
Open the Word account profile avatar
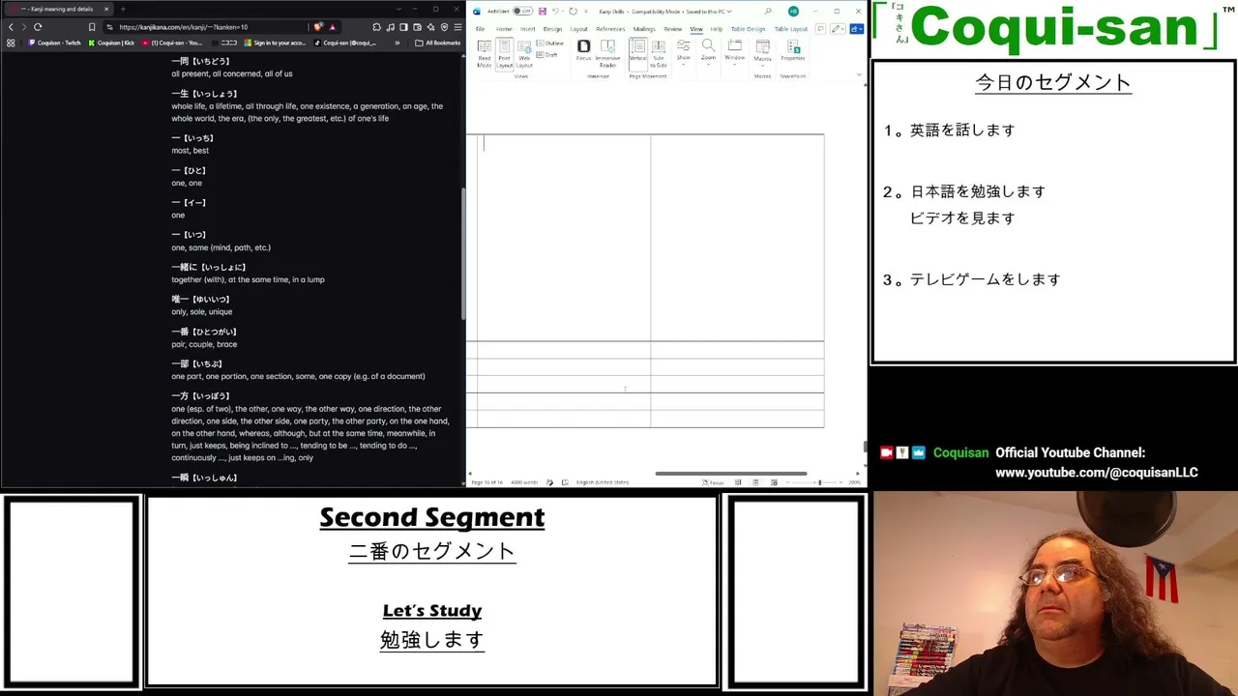coord(793,12)
